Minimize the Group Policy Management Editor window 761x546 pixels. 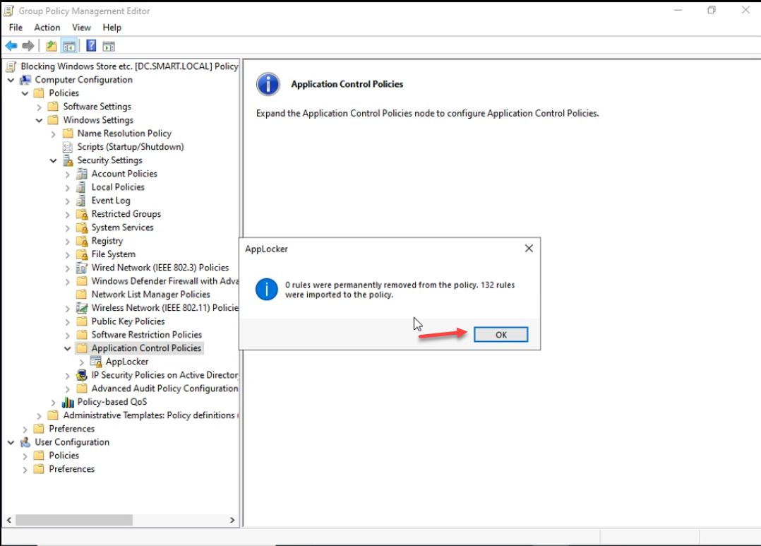678,10
